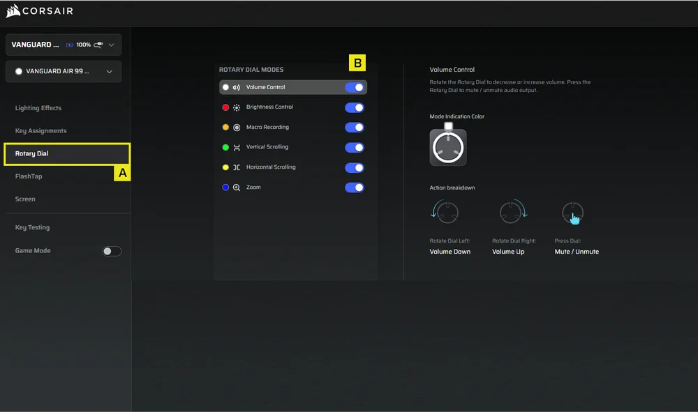Disable the Brightness Control mode toggle
The width and height of the screenshot is (698, 412).
[x=355, y=107]
